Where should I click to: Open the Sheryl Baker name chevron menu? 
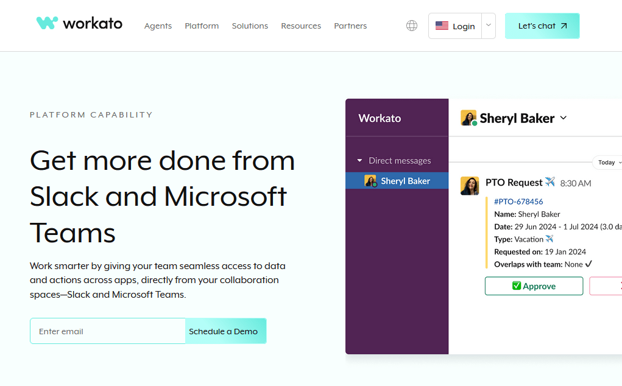[x=563, y=118]
